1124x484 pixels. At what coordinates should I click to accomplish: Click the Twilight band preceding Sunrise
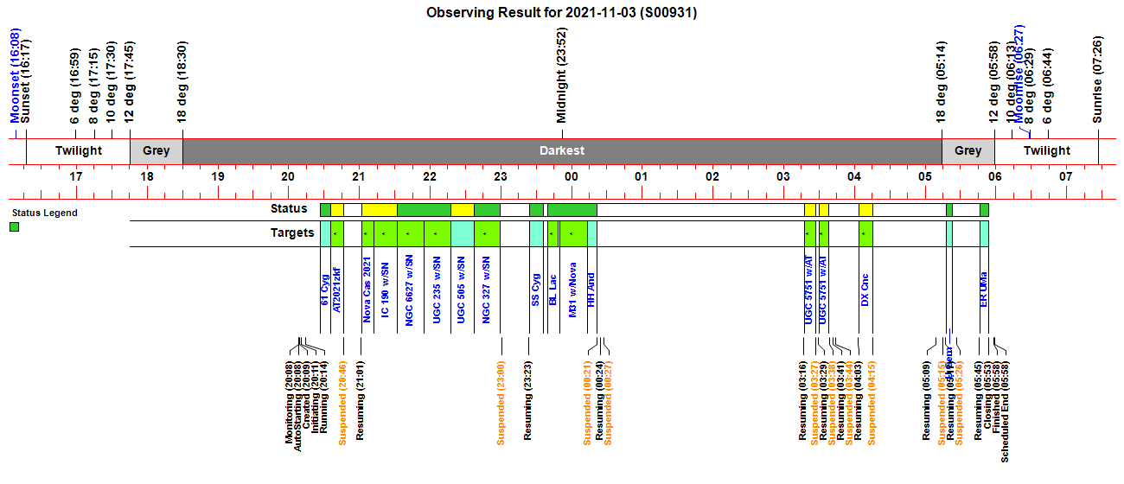pos(1046,150)
